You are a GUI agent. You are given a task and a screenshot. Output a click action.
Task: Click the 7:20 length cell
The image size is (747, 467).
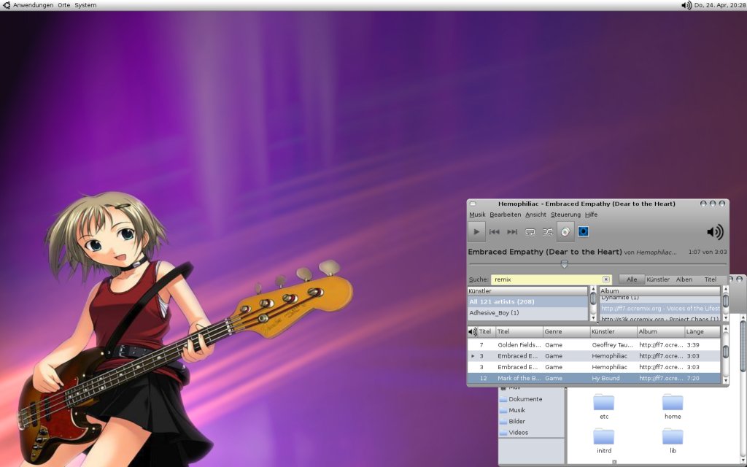tap(693, 379)
